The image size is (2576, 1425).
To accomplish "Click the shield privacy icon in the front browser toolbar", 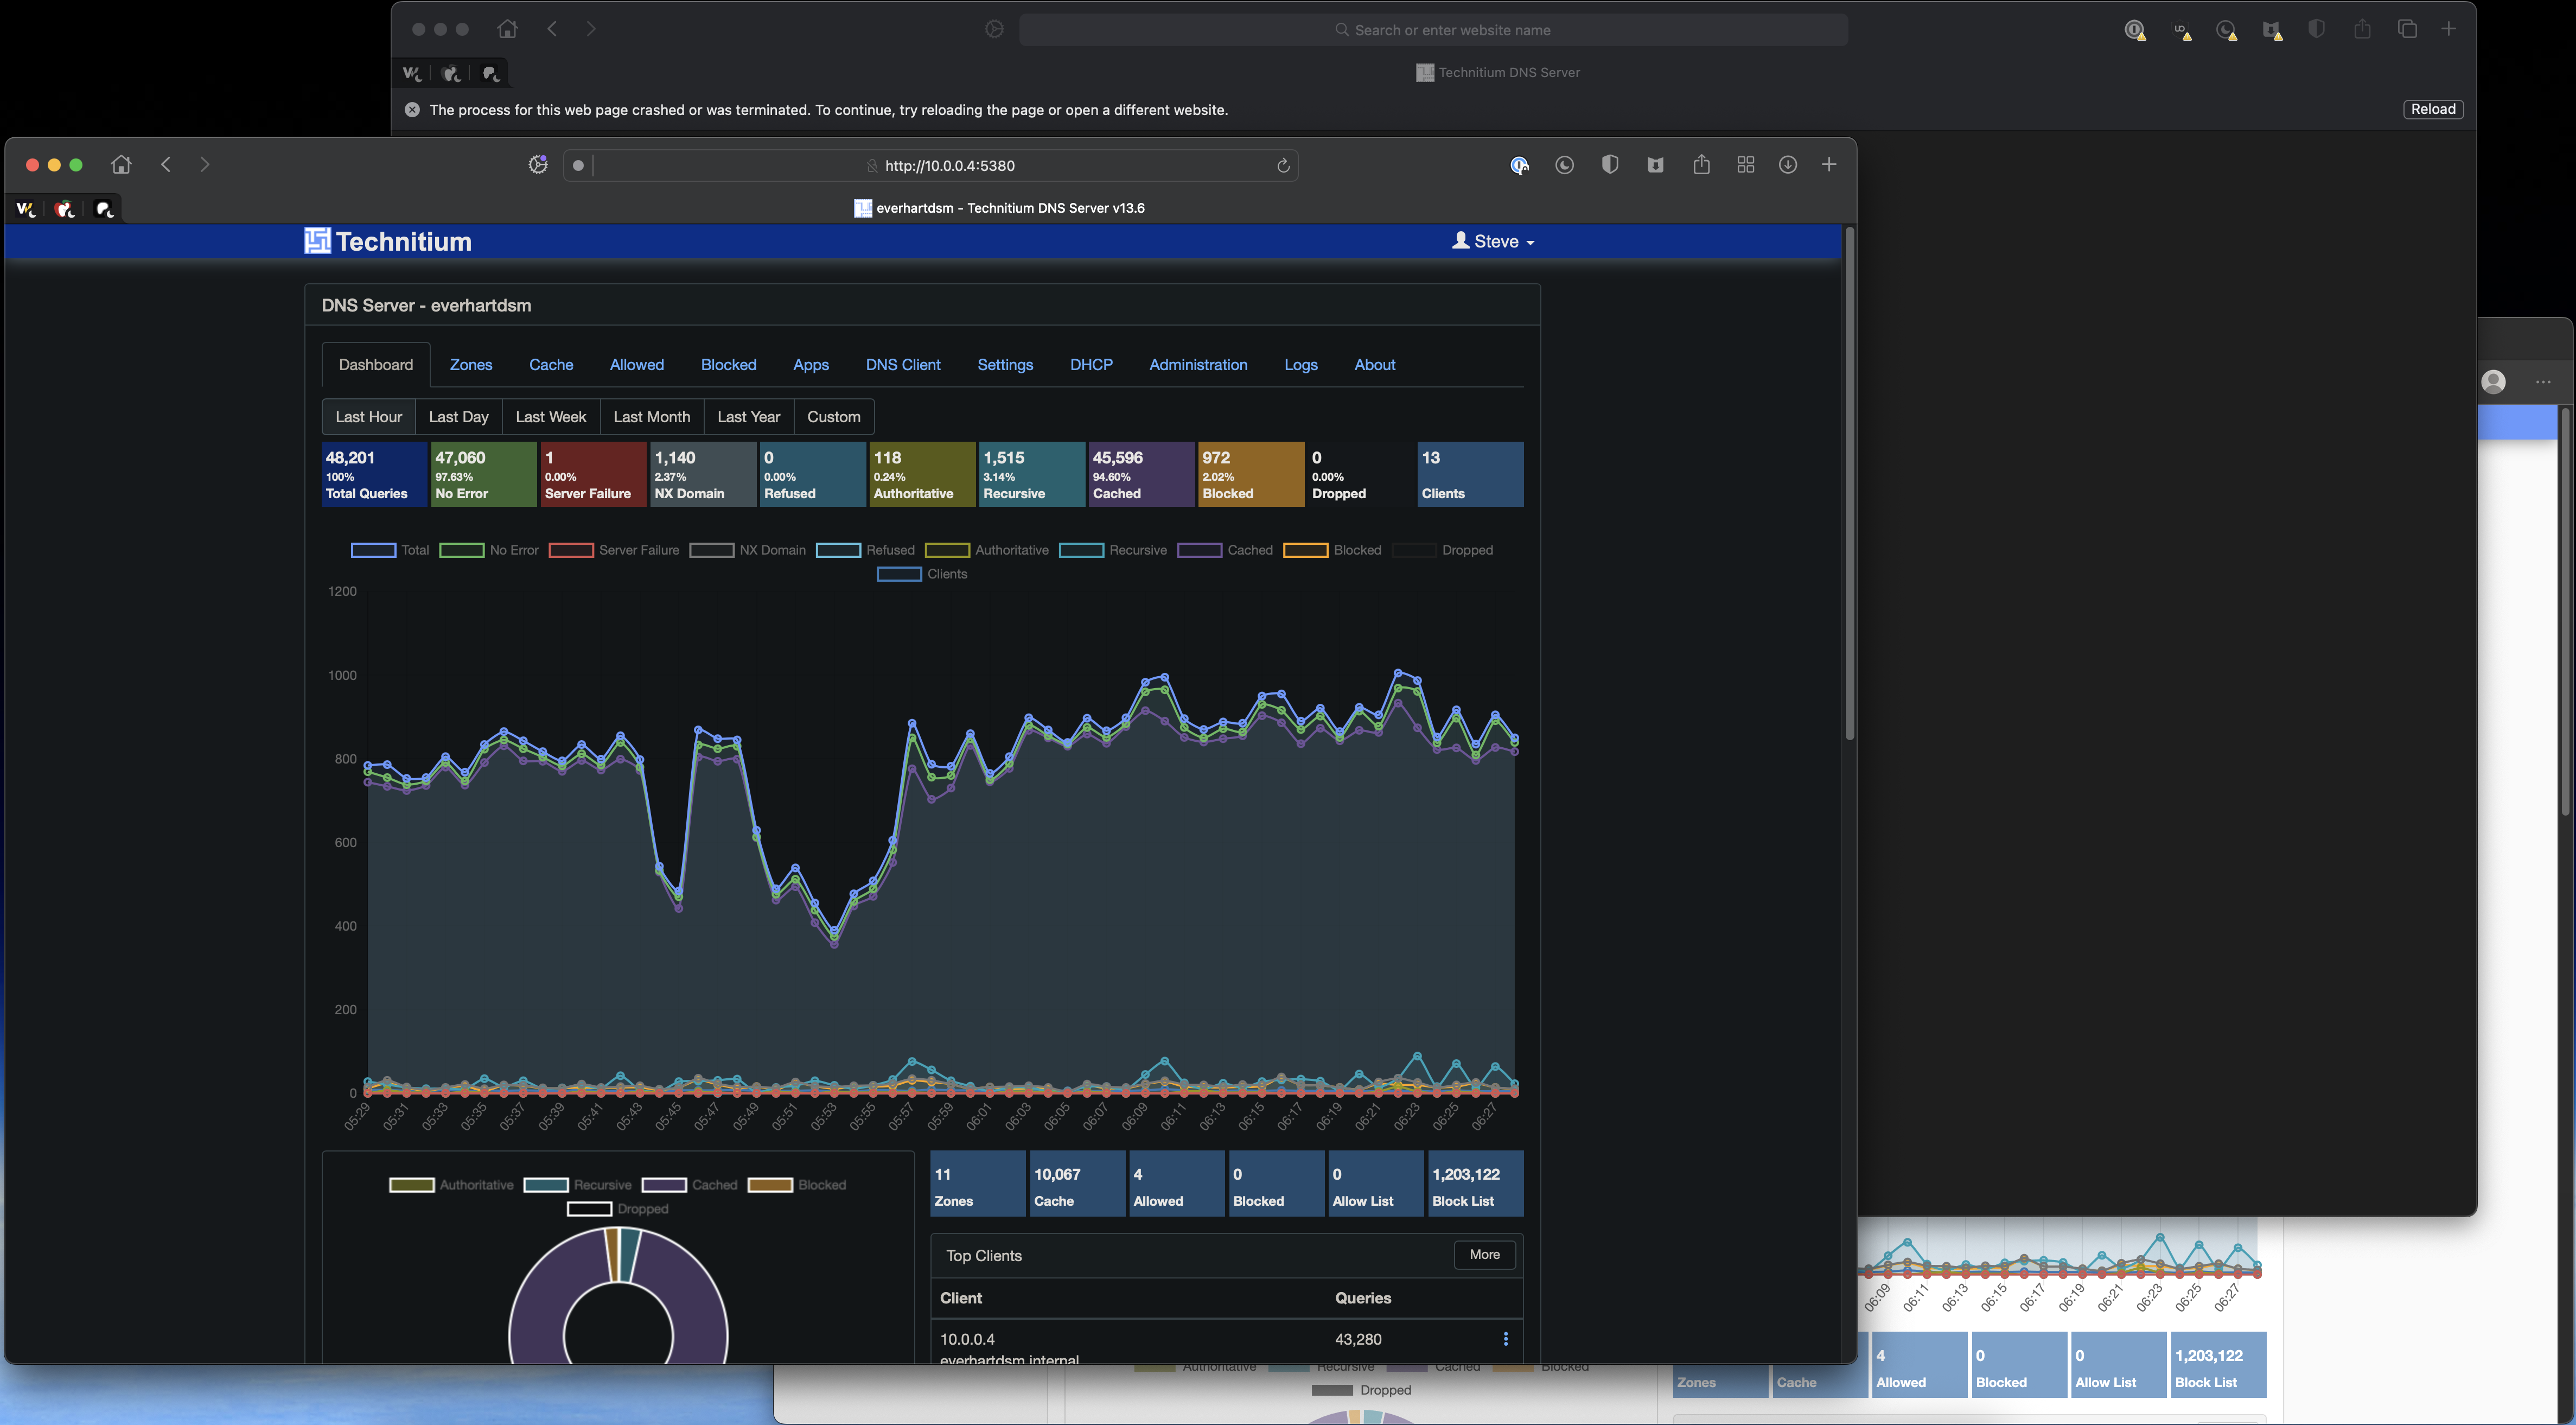I will coord(1610,165).
